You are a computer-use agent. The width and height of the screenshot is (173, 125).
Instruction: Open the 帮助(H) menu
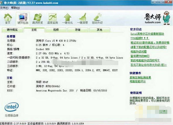point(14,8)
